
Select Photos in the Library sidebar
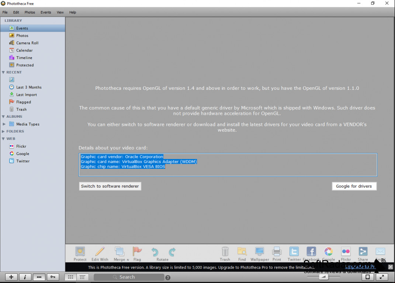33,35
